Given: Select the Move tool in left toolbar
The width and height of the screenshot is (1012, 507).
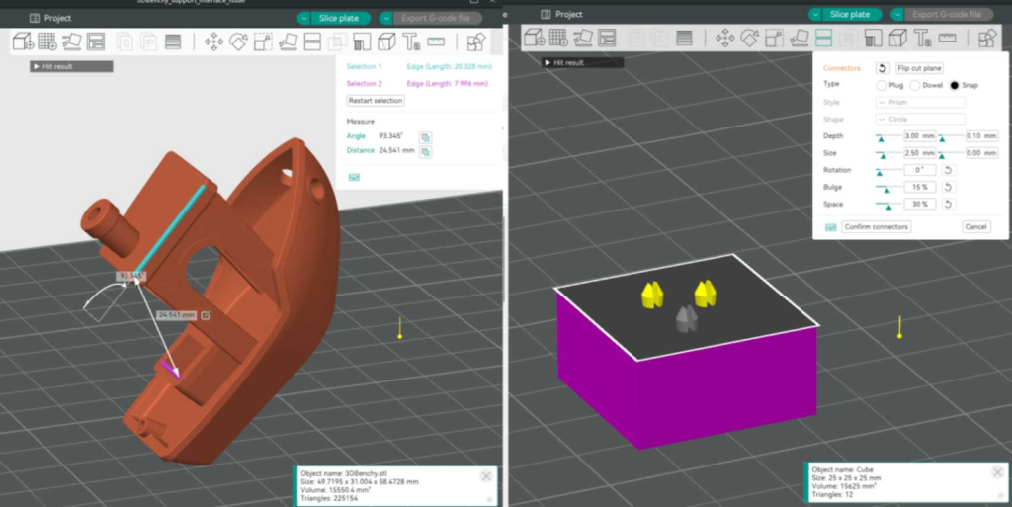Looking at the screenshot, I should tap(212, 42).
